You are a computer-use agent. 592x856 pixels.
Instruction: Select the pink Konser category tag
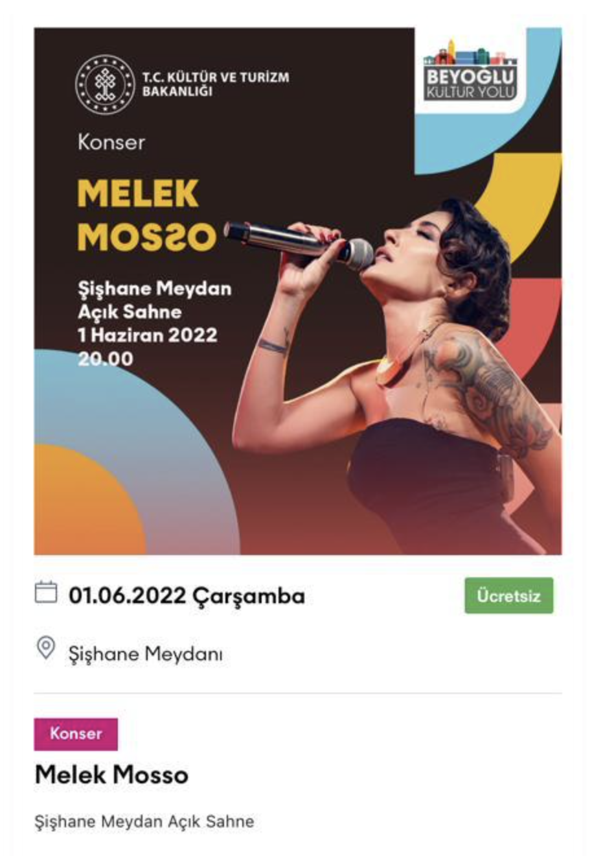[x=76, y=733]
